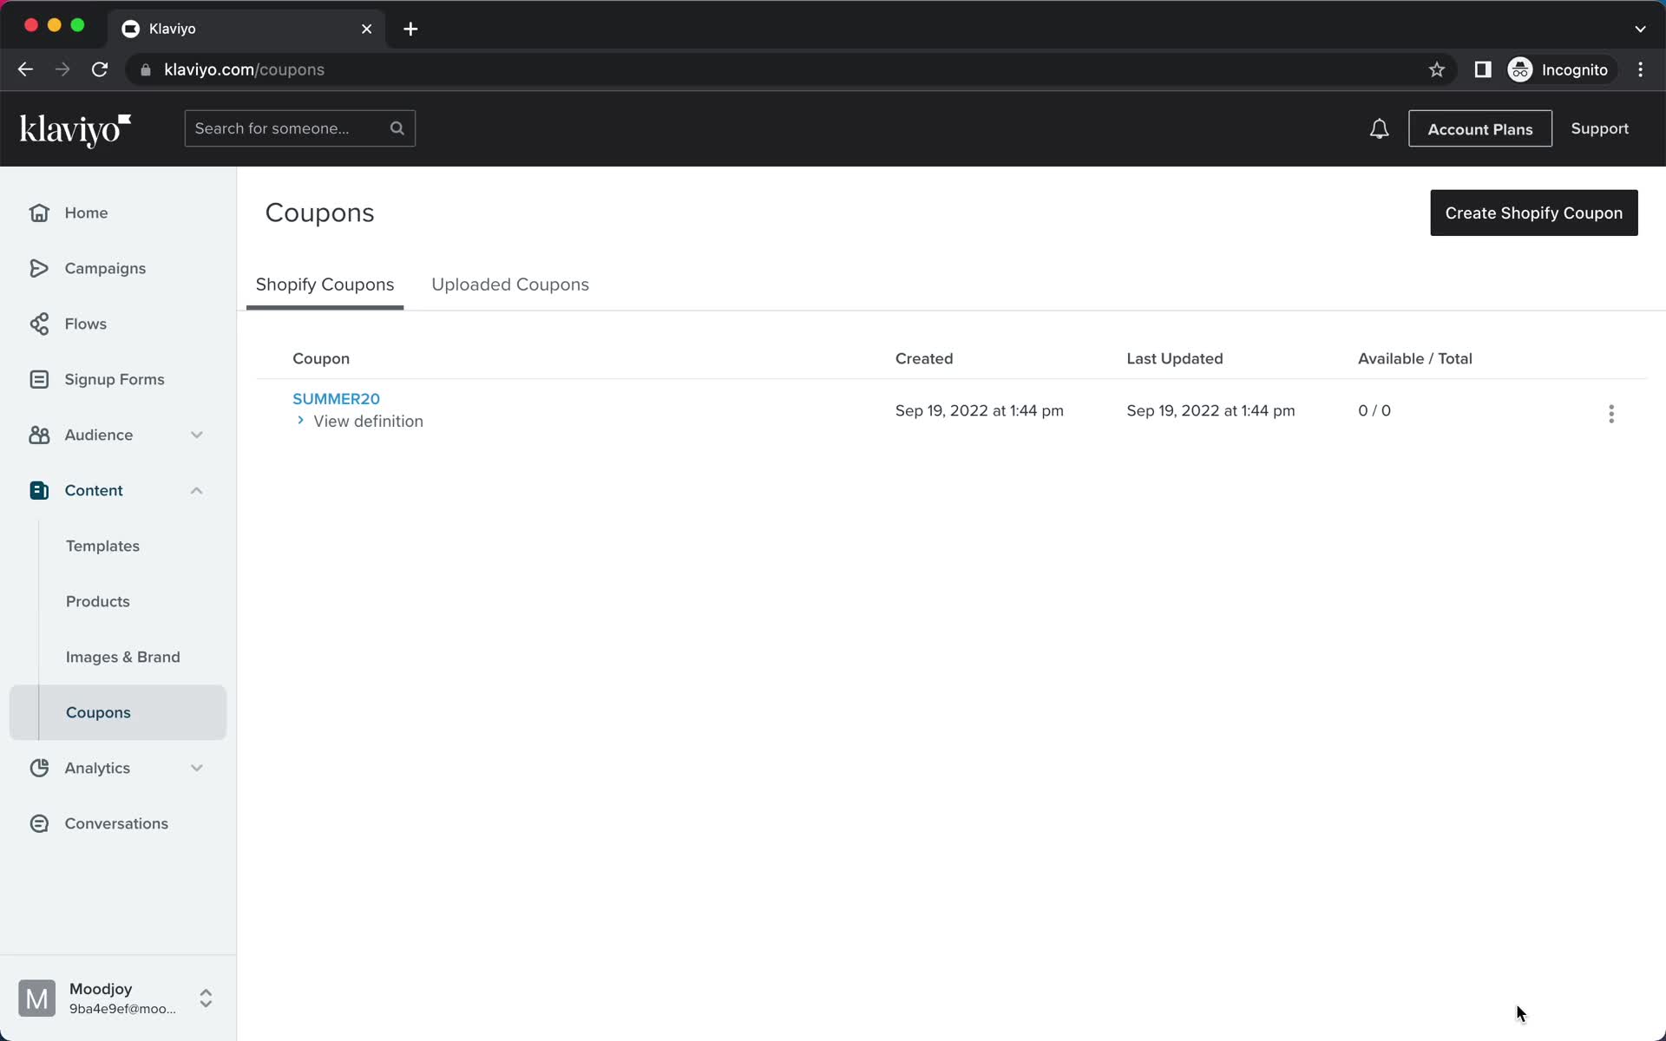Expand View definition for SUMMER20
The width and height of the screenshot is (1666, 1041).
coord(358,421)
